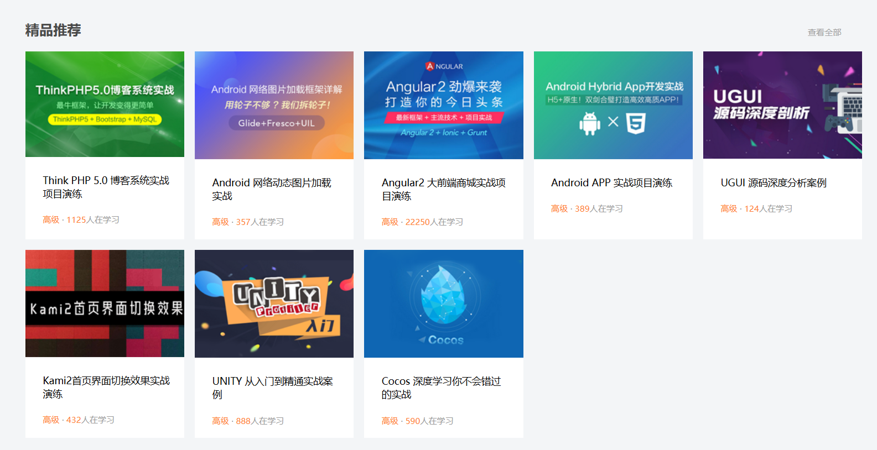Select the UGUI 源码深度分析案例 title
The image size is (877, 450).
coord(773,183)
